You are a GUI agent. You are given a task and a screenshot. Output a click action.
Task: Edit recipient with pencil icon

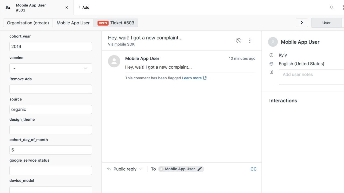click(200, 169)
